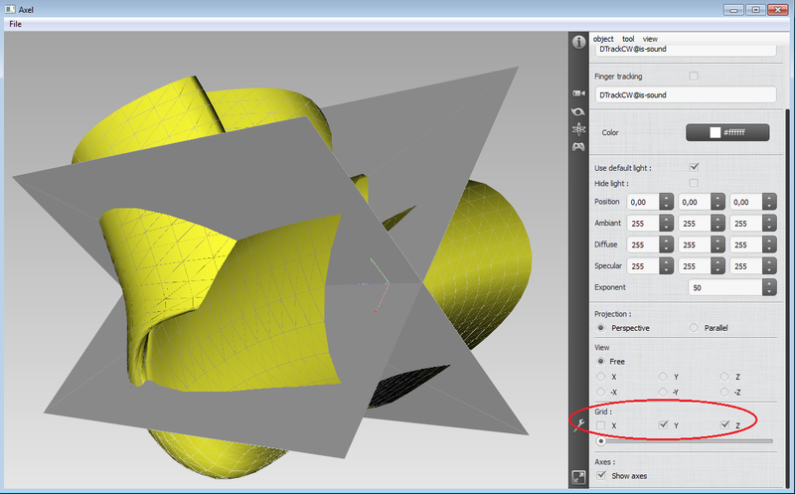Click the gamepad controller icon
Image resolution: width=795 pixels, height=494 pixels.
(578, 147)
